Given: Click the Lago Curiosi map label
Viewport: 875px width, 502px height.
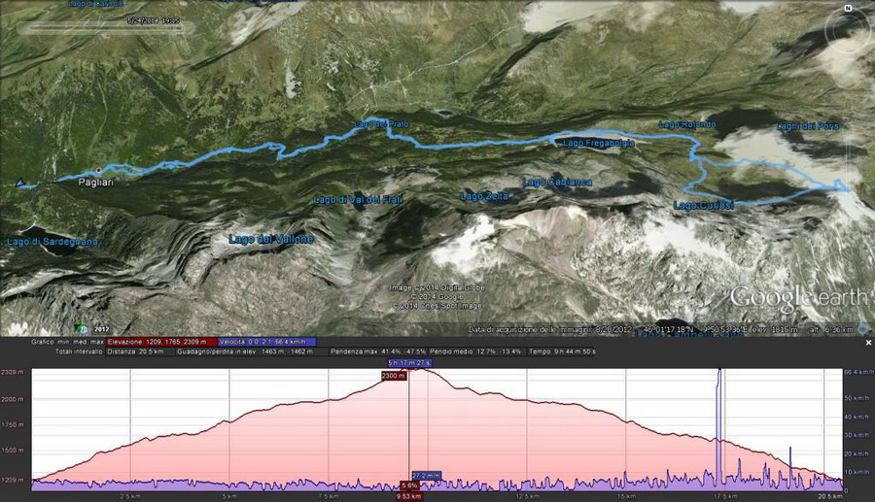Looking at the screenshot, I should coord(704,206).
